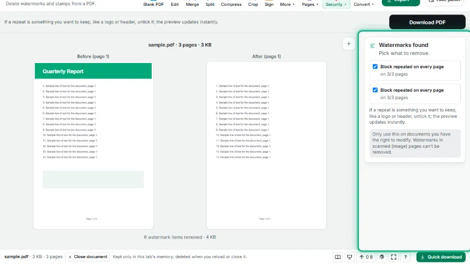Untick the second Block repeated checkbox

tap(375, 90)
